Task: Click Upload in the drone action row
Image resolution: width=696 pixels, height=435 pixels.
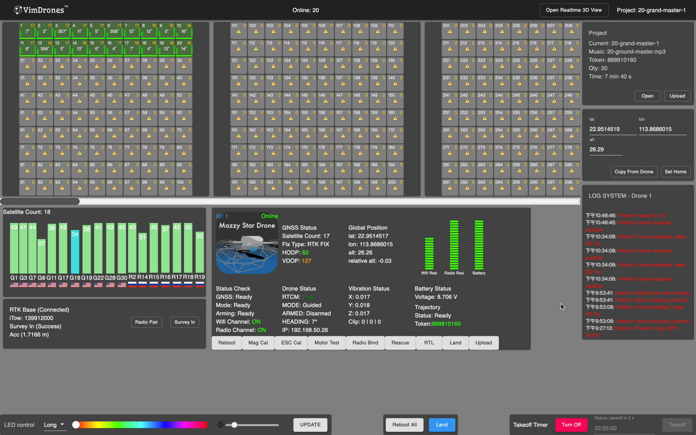Action: [x=484, y=343]
